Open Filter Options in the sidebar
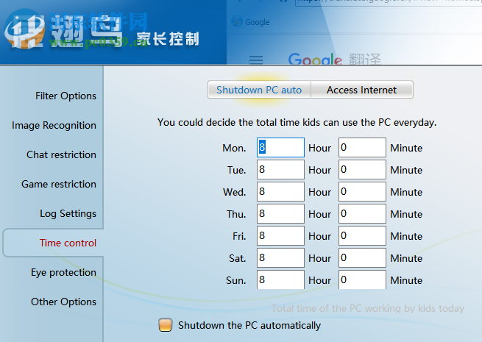This screenshot has width=482, height=342. [65, 96]
